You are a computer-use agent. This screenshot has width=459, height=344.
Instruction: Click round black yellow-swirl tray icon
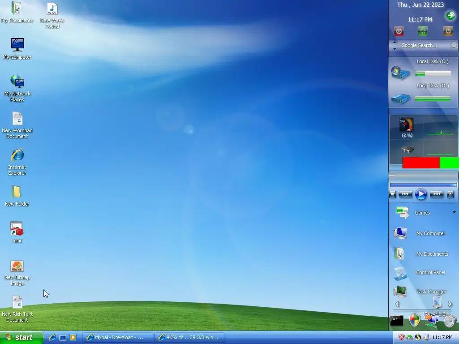point(418,338)
